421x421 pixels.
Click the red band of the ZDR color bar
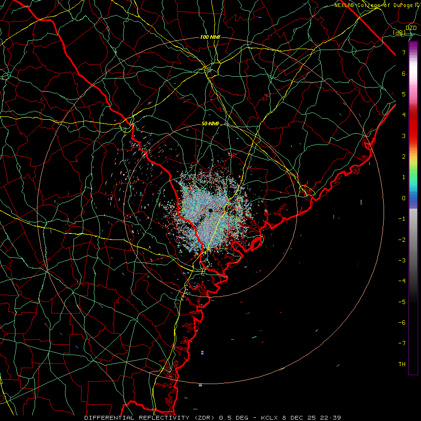413,126
